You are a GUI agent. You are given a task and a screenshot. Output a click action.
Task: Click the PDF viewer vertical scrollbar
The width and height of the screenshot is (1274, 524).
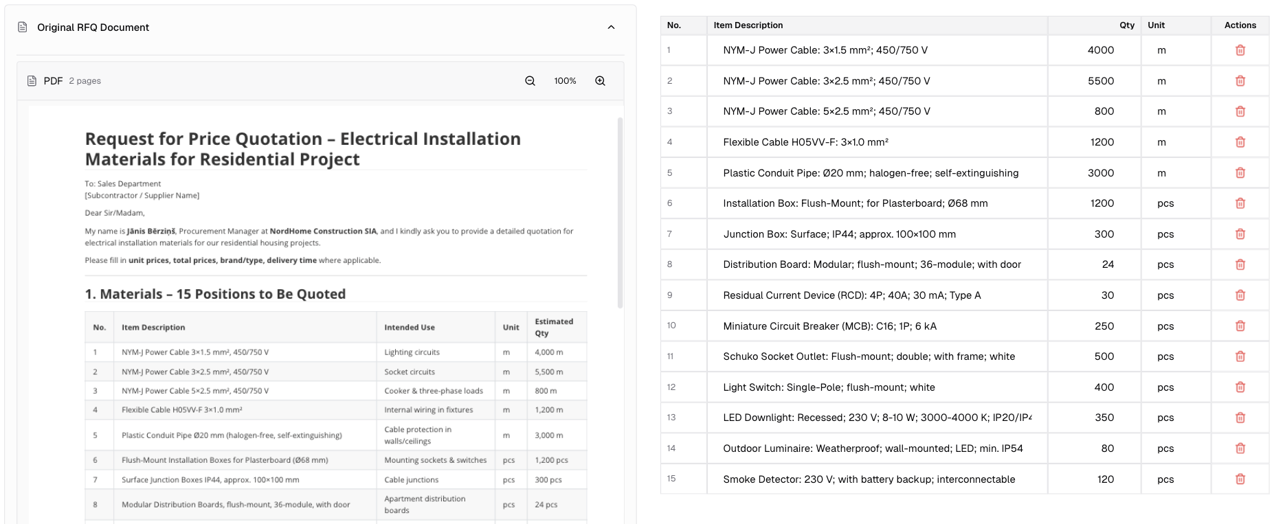620,213
